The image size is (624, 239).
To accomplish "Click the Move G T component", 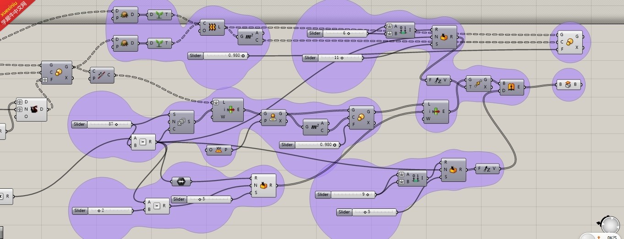I will (478, 84).
